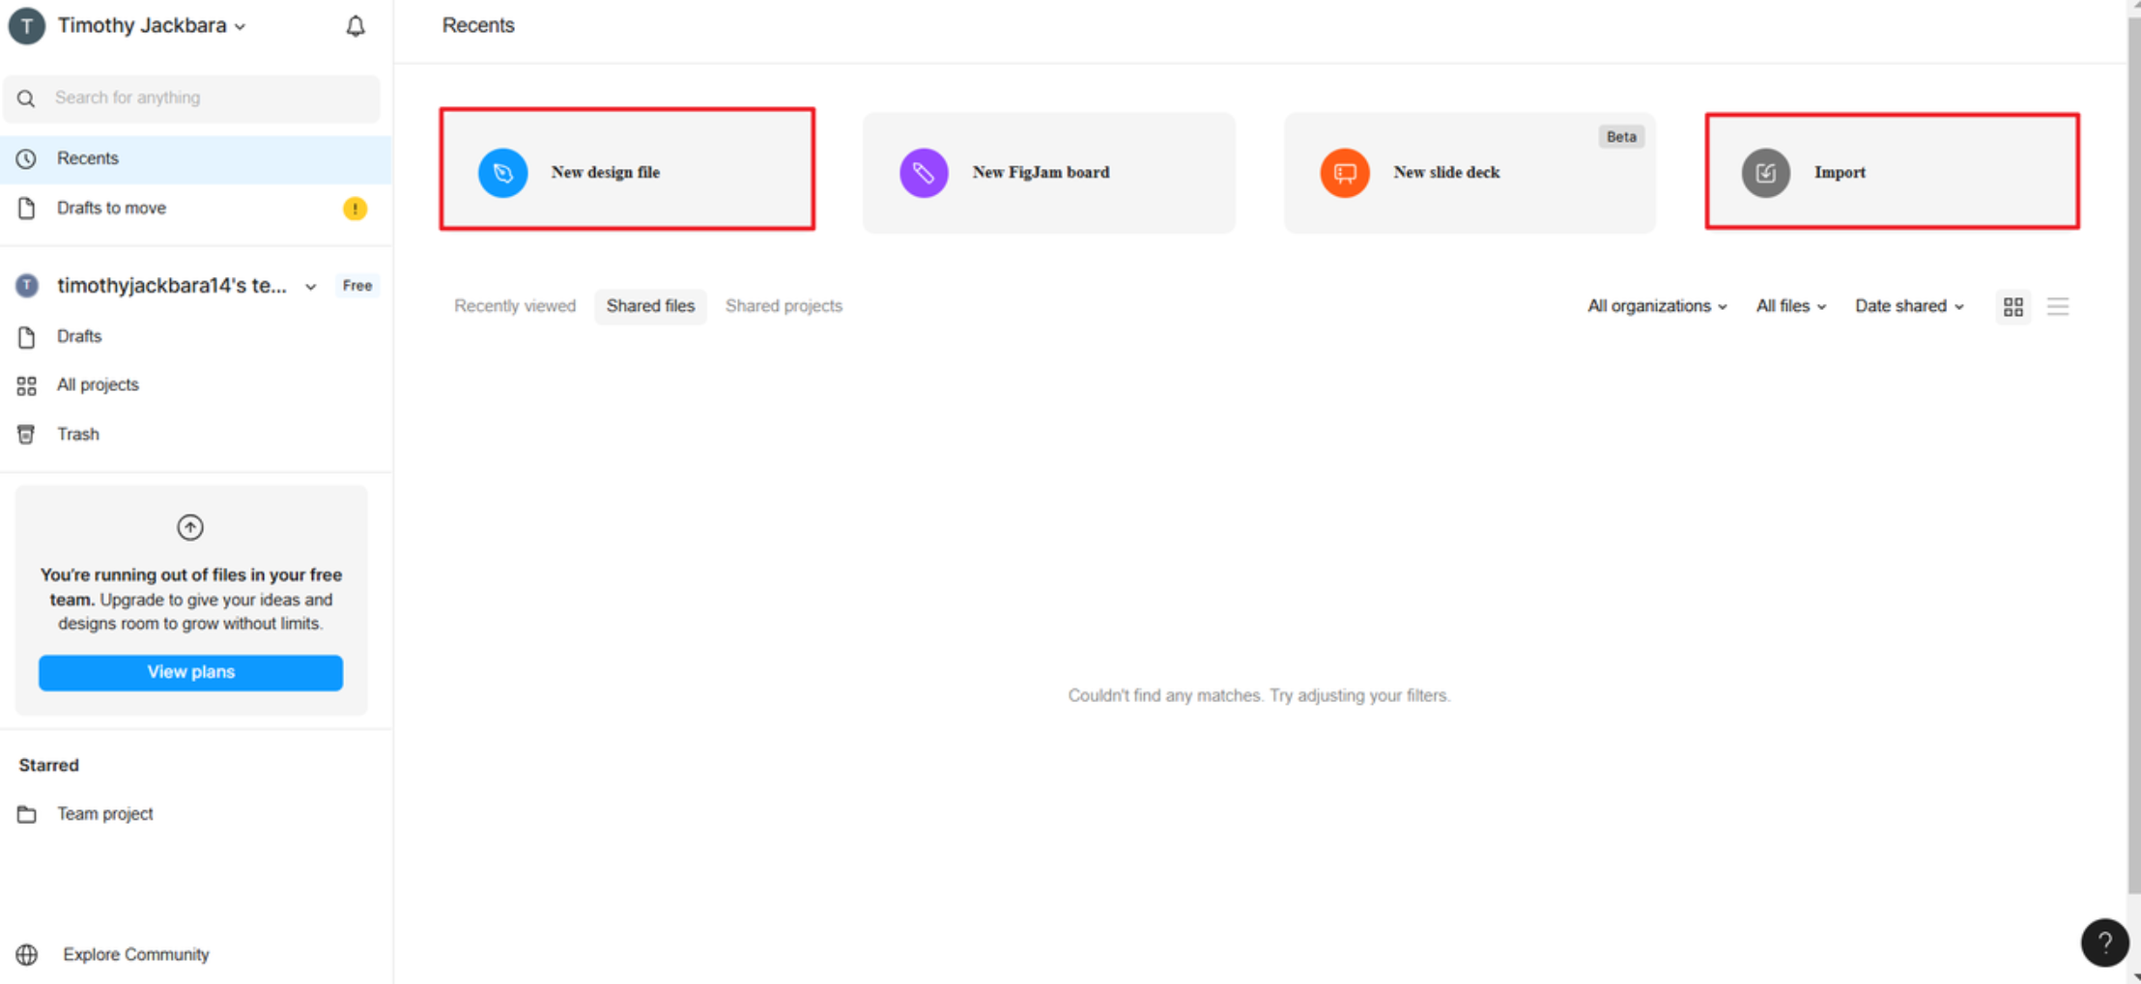Open the Team project starred folder
The width and height of the screenshot is (2141, 984).
pyautogui.click(x=104, y=814)
